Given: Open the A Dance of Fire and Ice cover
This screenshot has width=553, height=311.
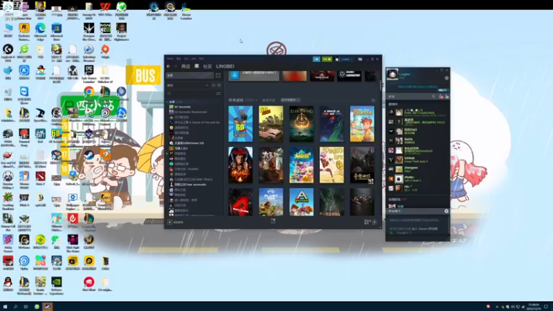Looking at the screenshot, I should (332, 124).
